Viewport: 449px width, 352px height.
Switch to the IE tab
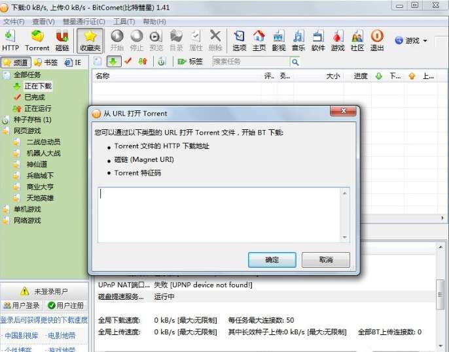[x=73, y=62]
